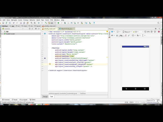Image resolution: width=163 pixels, height=122 pixels.
Task: Open the Guidelines dropdown in Preview toolbar
Action: pos(143,35)
